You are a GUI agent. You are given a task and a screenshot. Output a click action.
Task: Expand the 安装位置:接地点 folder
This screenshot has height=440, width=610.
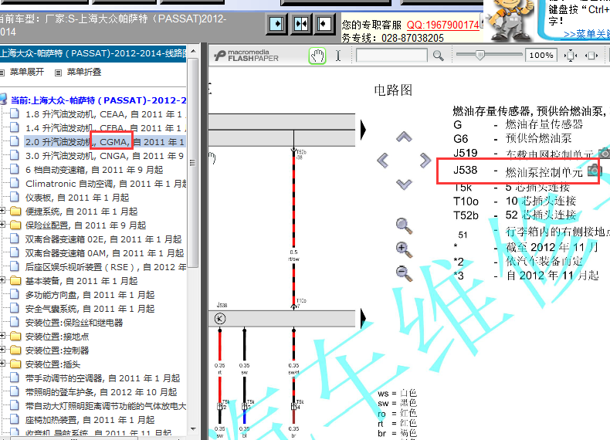[x=2, y=336]
